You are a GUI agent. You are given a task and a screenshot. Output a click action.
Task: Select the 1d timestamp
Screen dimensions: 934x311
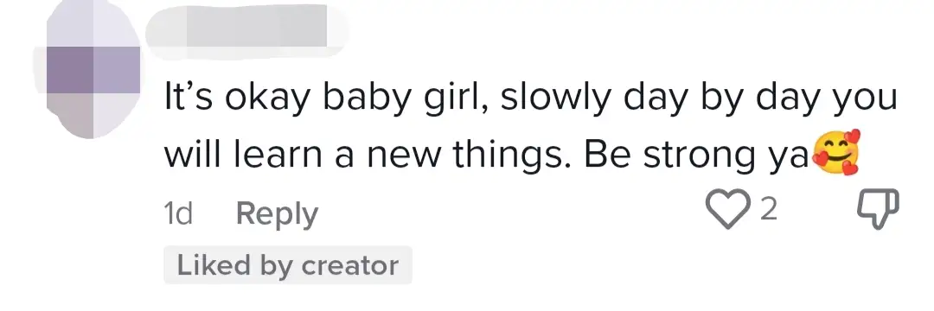[178, 213]
